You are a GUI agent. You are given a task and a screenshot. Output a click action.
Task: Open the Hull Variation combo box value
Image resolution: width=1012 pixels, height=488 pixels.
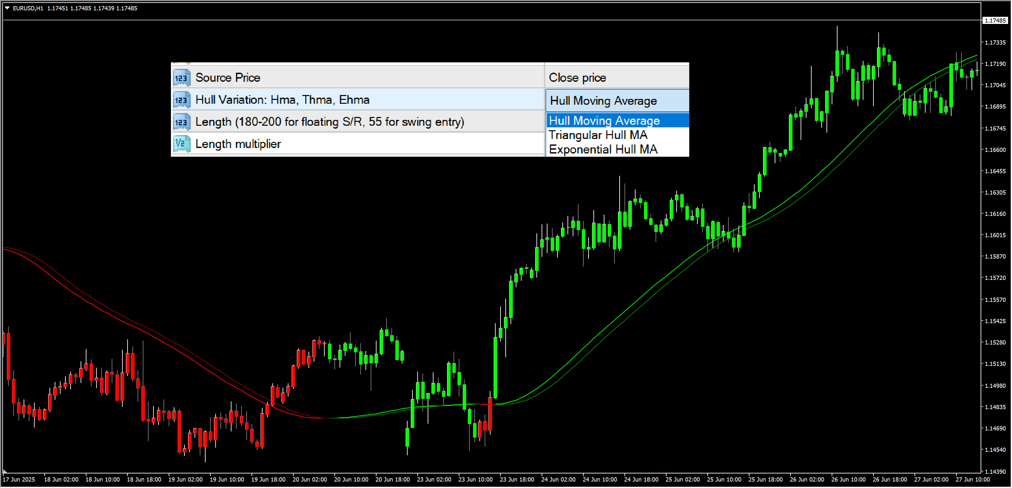tap(617, 101)
